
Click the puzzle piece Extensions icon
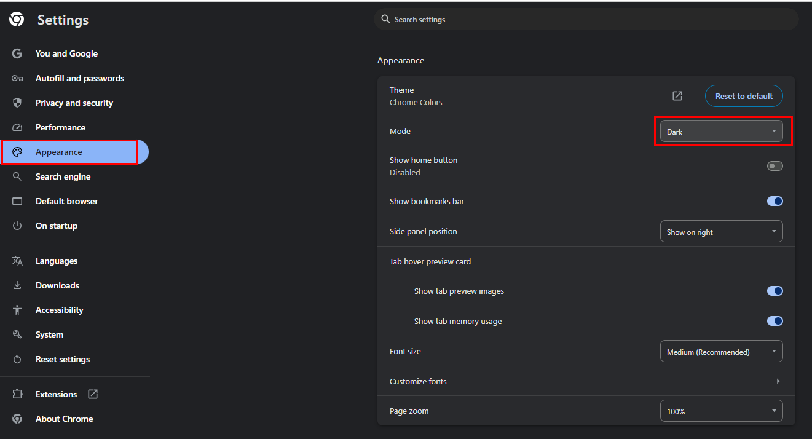(17, 394)
